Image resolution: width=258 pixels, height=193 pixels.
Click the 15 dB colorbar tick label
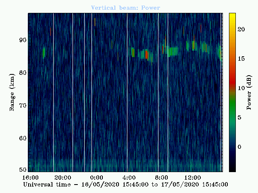241,59
